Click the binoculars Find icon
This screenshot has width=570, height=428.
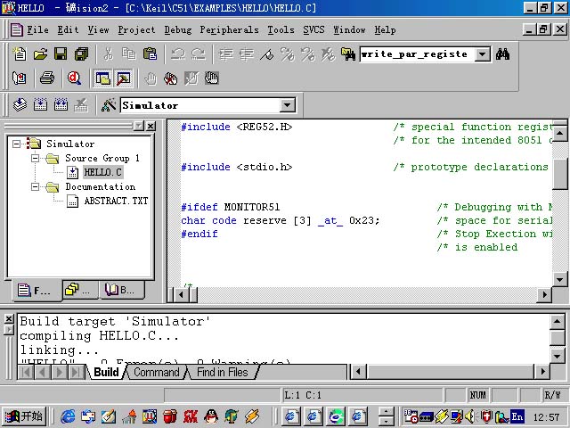(x=502, y=54)
